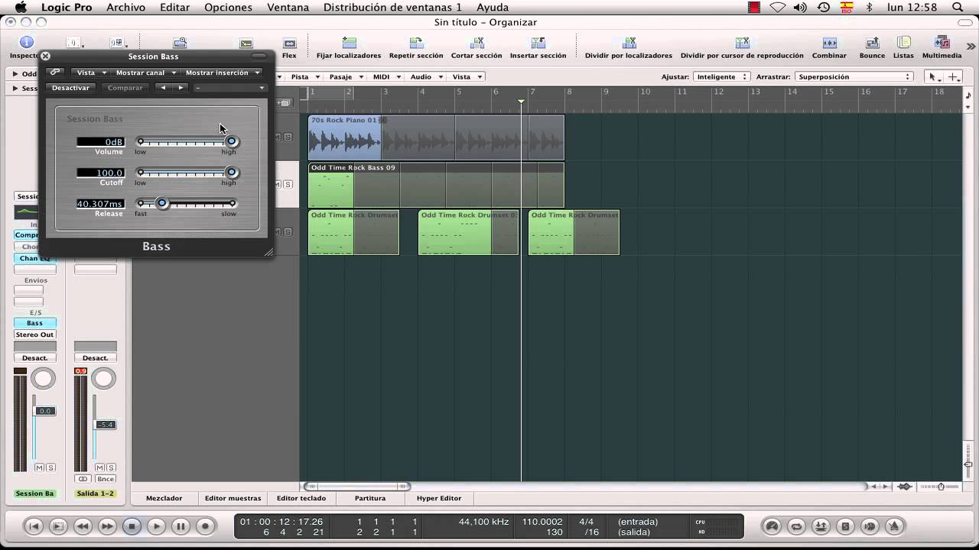Click Fijar localizadores toolbar icon
The image size is (979, 550).
pyautogui.click(x=349, y=44)
